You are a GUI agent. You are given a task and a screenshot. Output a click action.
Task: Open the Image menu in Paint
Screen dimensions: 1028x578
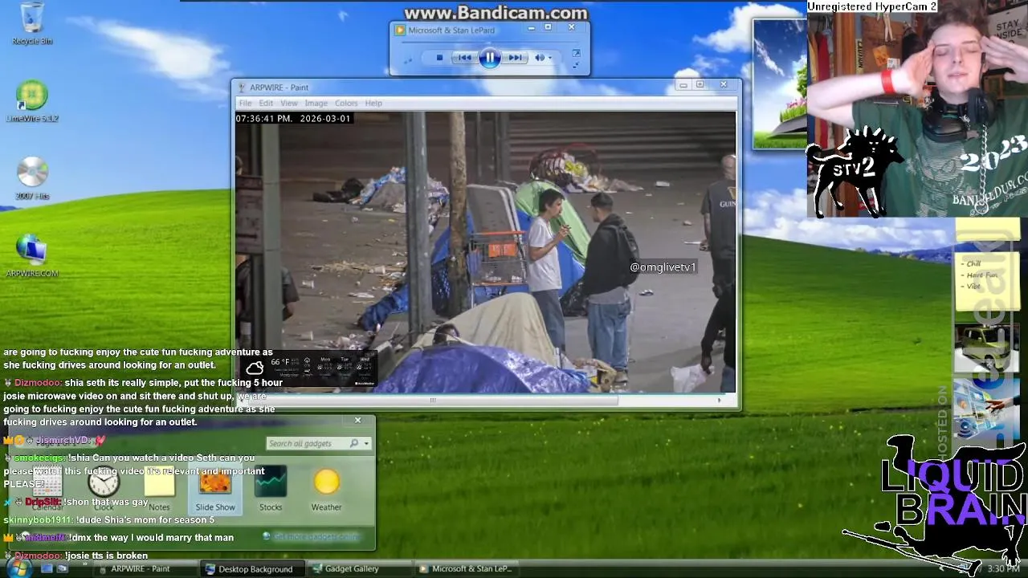click(x=316, y=104)
